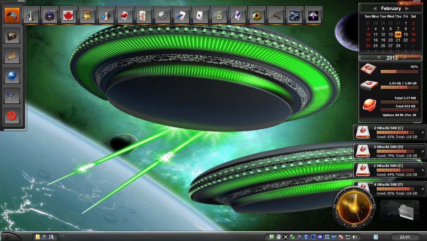Click the volume speaker icon in tray
Screen dimensions: 427x241
[355, 237]
